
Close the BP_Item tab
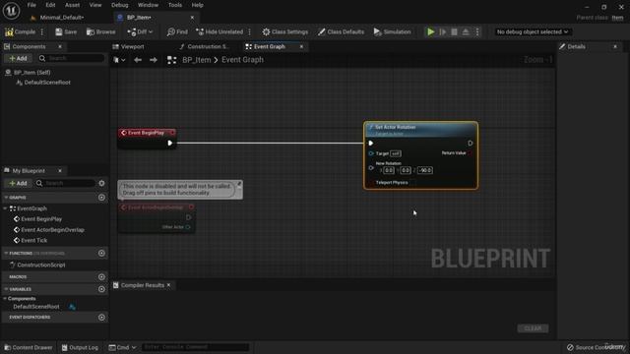pyautogui.click(x=192, y=18)
